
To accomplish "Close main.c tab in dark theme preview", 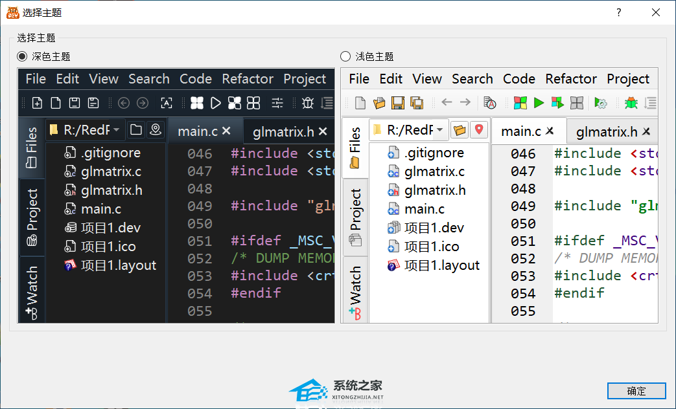I will [x=226, y=131].
